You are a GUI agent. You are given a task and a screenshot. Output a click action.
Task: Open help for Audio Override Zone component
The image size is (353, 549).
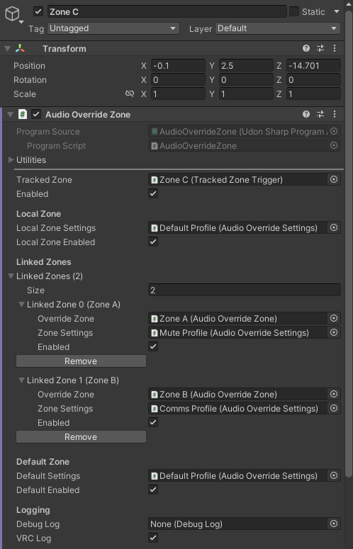[x=306, y=114]
